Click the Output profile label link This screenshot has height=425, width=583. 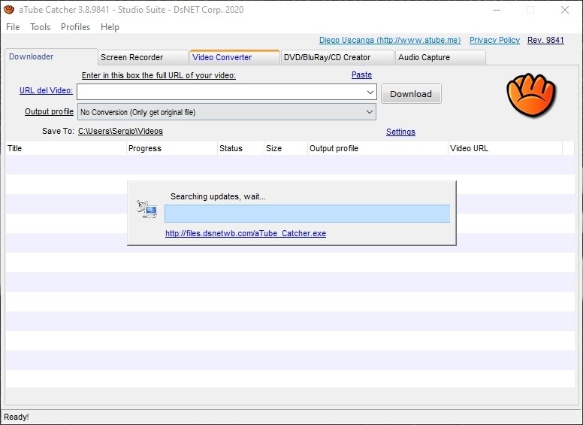49,111
